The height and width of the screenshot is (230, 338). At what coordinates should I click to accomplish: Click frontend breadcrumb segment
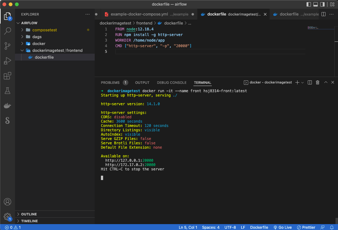click(144, 23)
